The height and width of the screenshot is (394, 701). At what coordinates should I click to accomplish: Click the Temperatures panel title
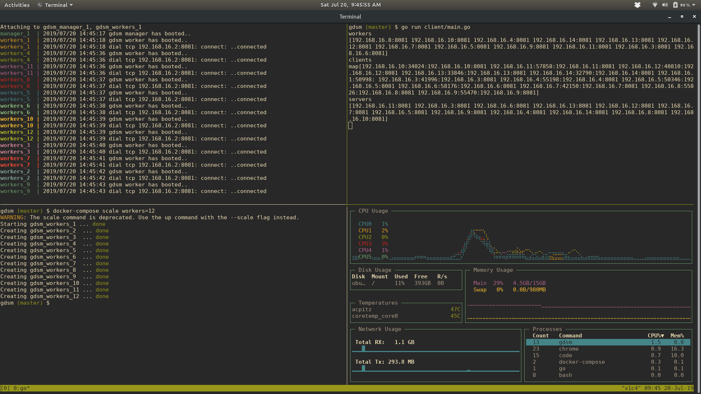point(378,303)
